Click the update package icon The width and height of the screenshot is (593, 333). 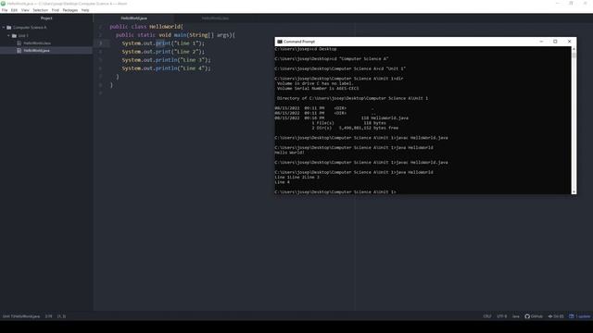coord(572,316)
